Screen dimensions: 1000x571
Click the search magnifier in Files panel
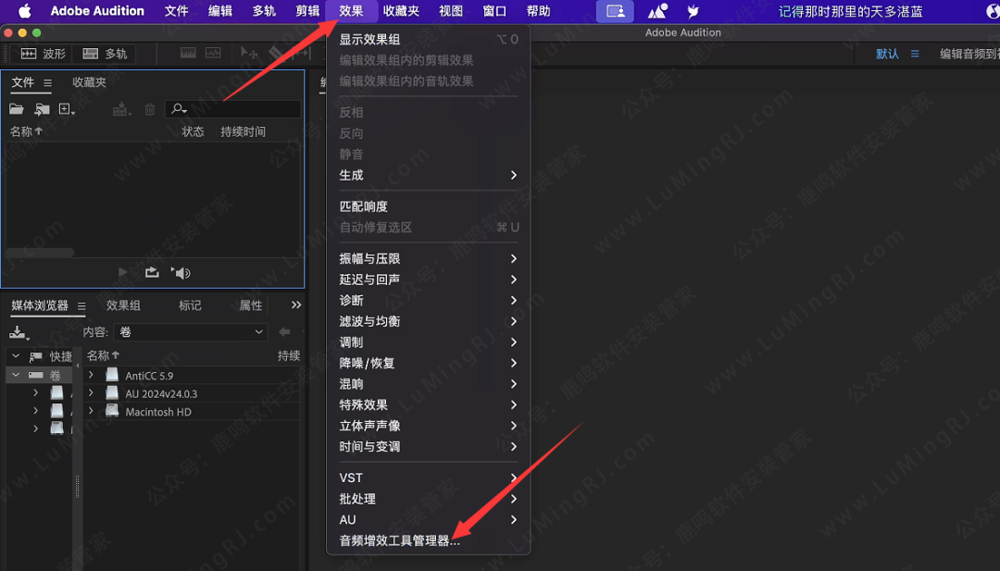pos(177,109)
